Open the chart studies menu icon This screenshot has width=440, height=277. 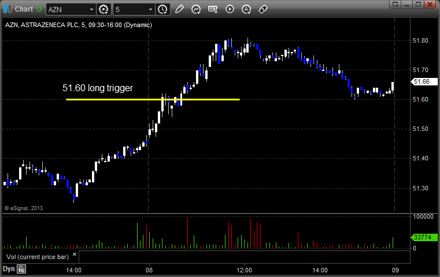pos(196,9)
